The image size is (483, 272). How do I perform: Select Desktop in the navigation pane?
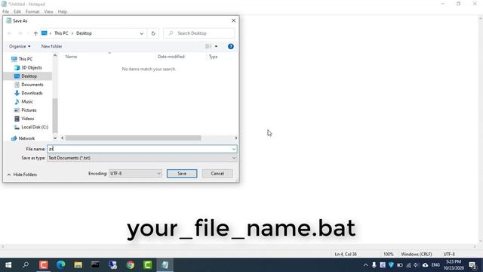pos(29,76)
